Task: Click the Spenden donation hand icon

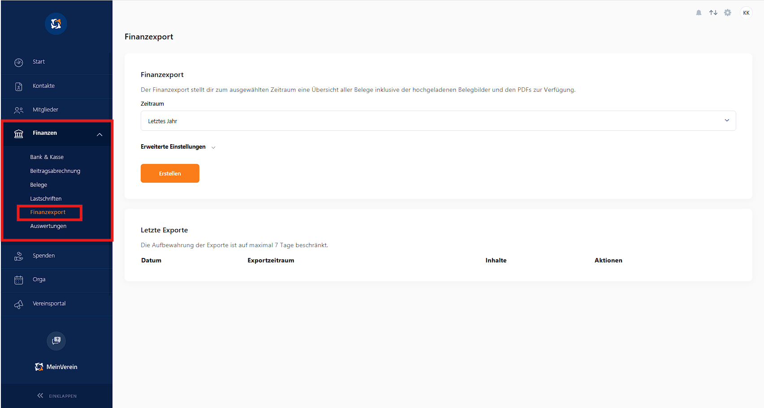Action: [x=19, y=256]
